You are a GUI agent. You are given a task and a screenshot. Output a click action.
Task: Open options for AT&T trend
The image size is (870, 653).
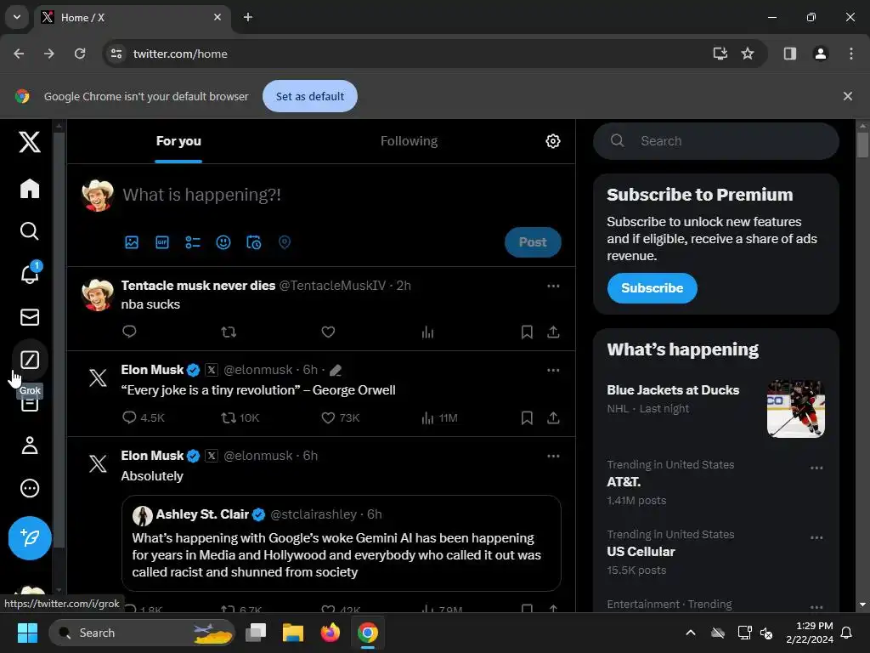tap(816, 468)
